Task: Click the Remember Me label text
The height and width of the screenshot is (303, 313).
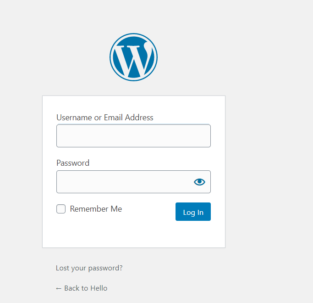Action: (x=96, y=209)
